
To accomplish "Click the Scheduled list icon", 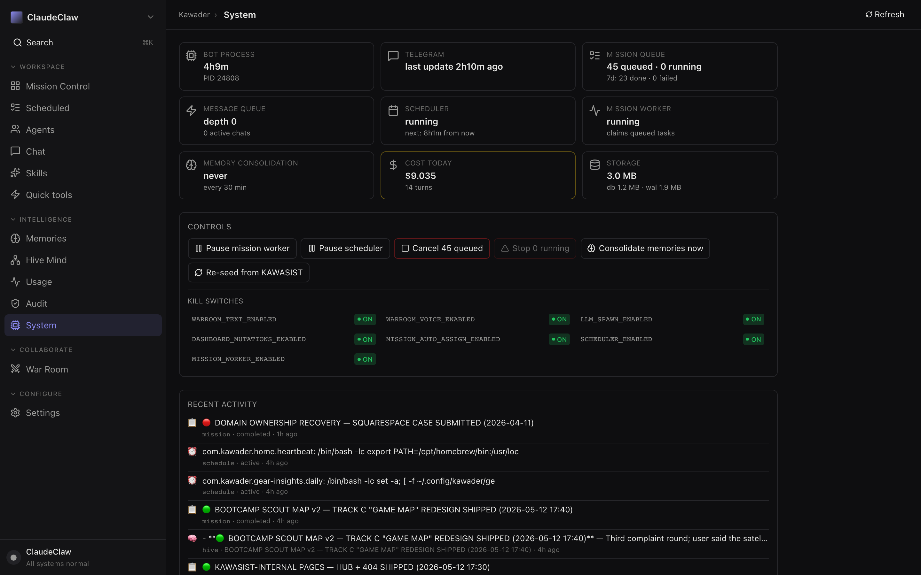I will (x=15, y=108).
